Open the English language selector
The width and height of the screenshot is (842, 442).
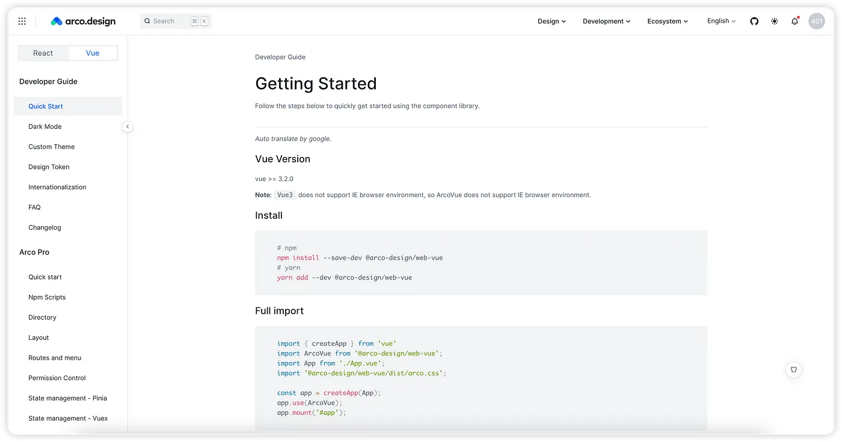[x=721, y=21]
